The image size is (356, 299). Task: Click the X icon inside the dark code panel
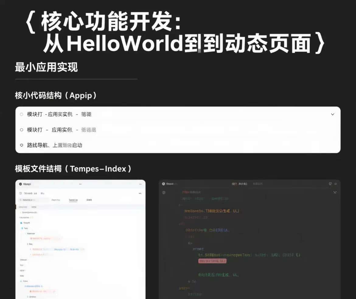[x=335, y=192]
